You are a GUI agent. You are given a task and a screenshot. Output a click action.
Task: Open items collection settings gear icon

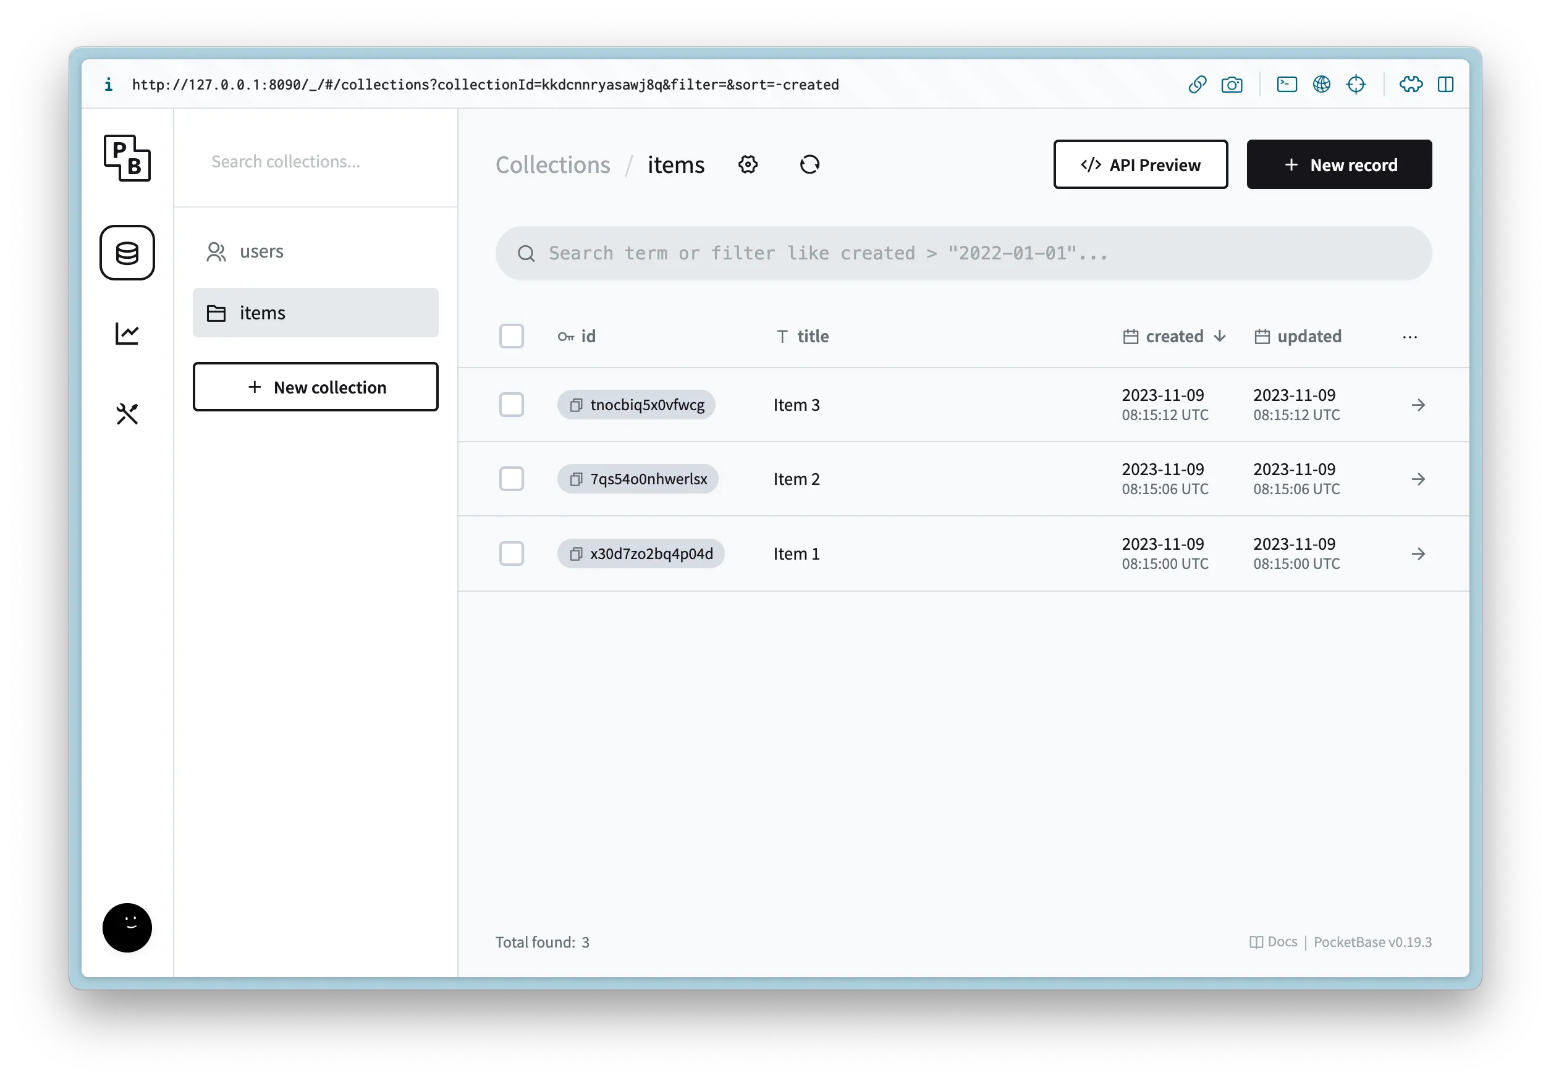click(x=748, y=165)
